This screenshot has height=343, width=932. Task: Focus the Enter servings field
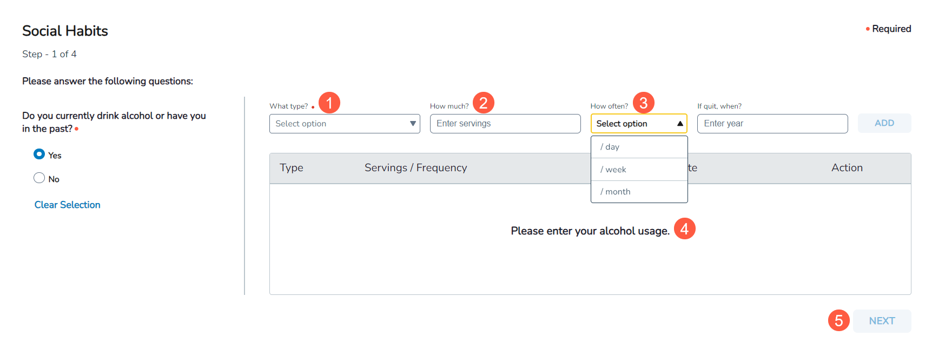(505, 124)
